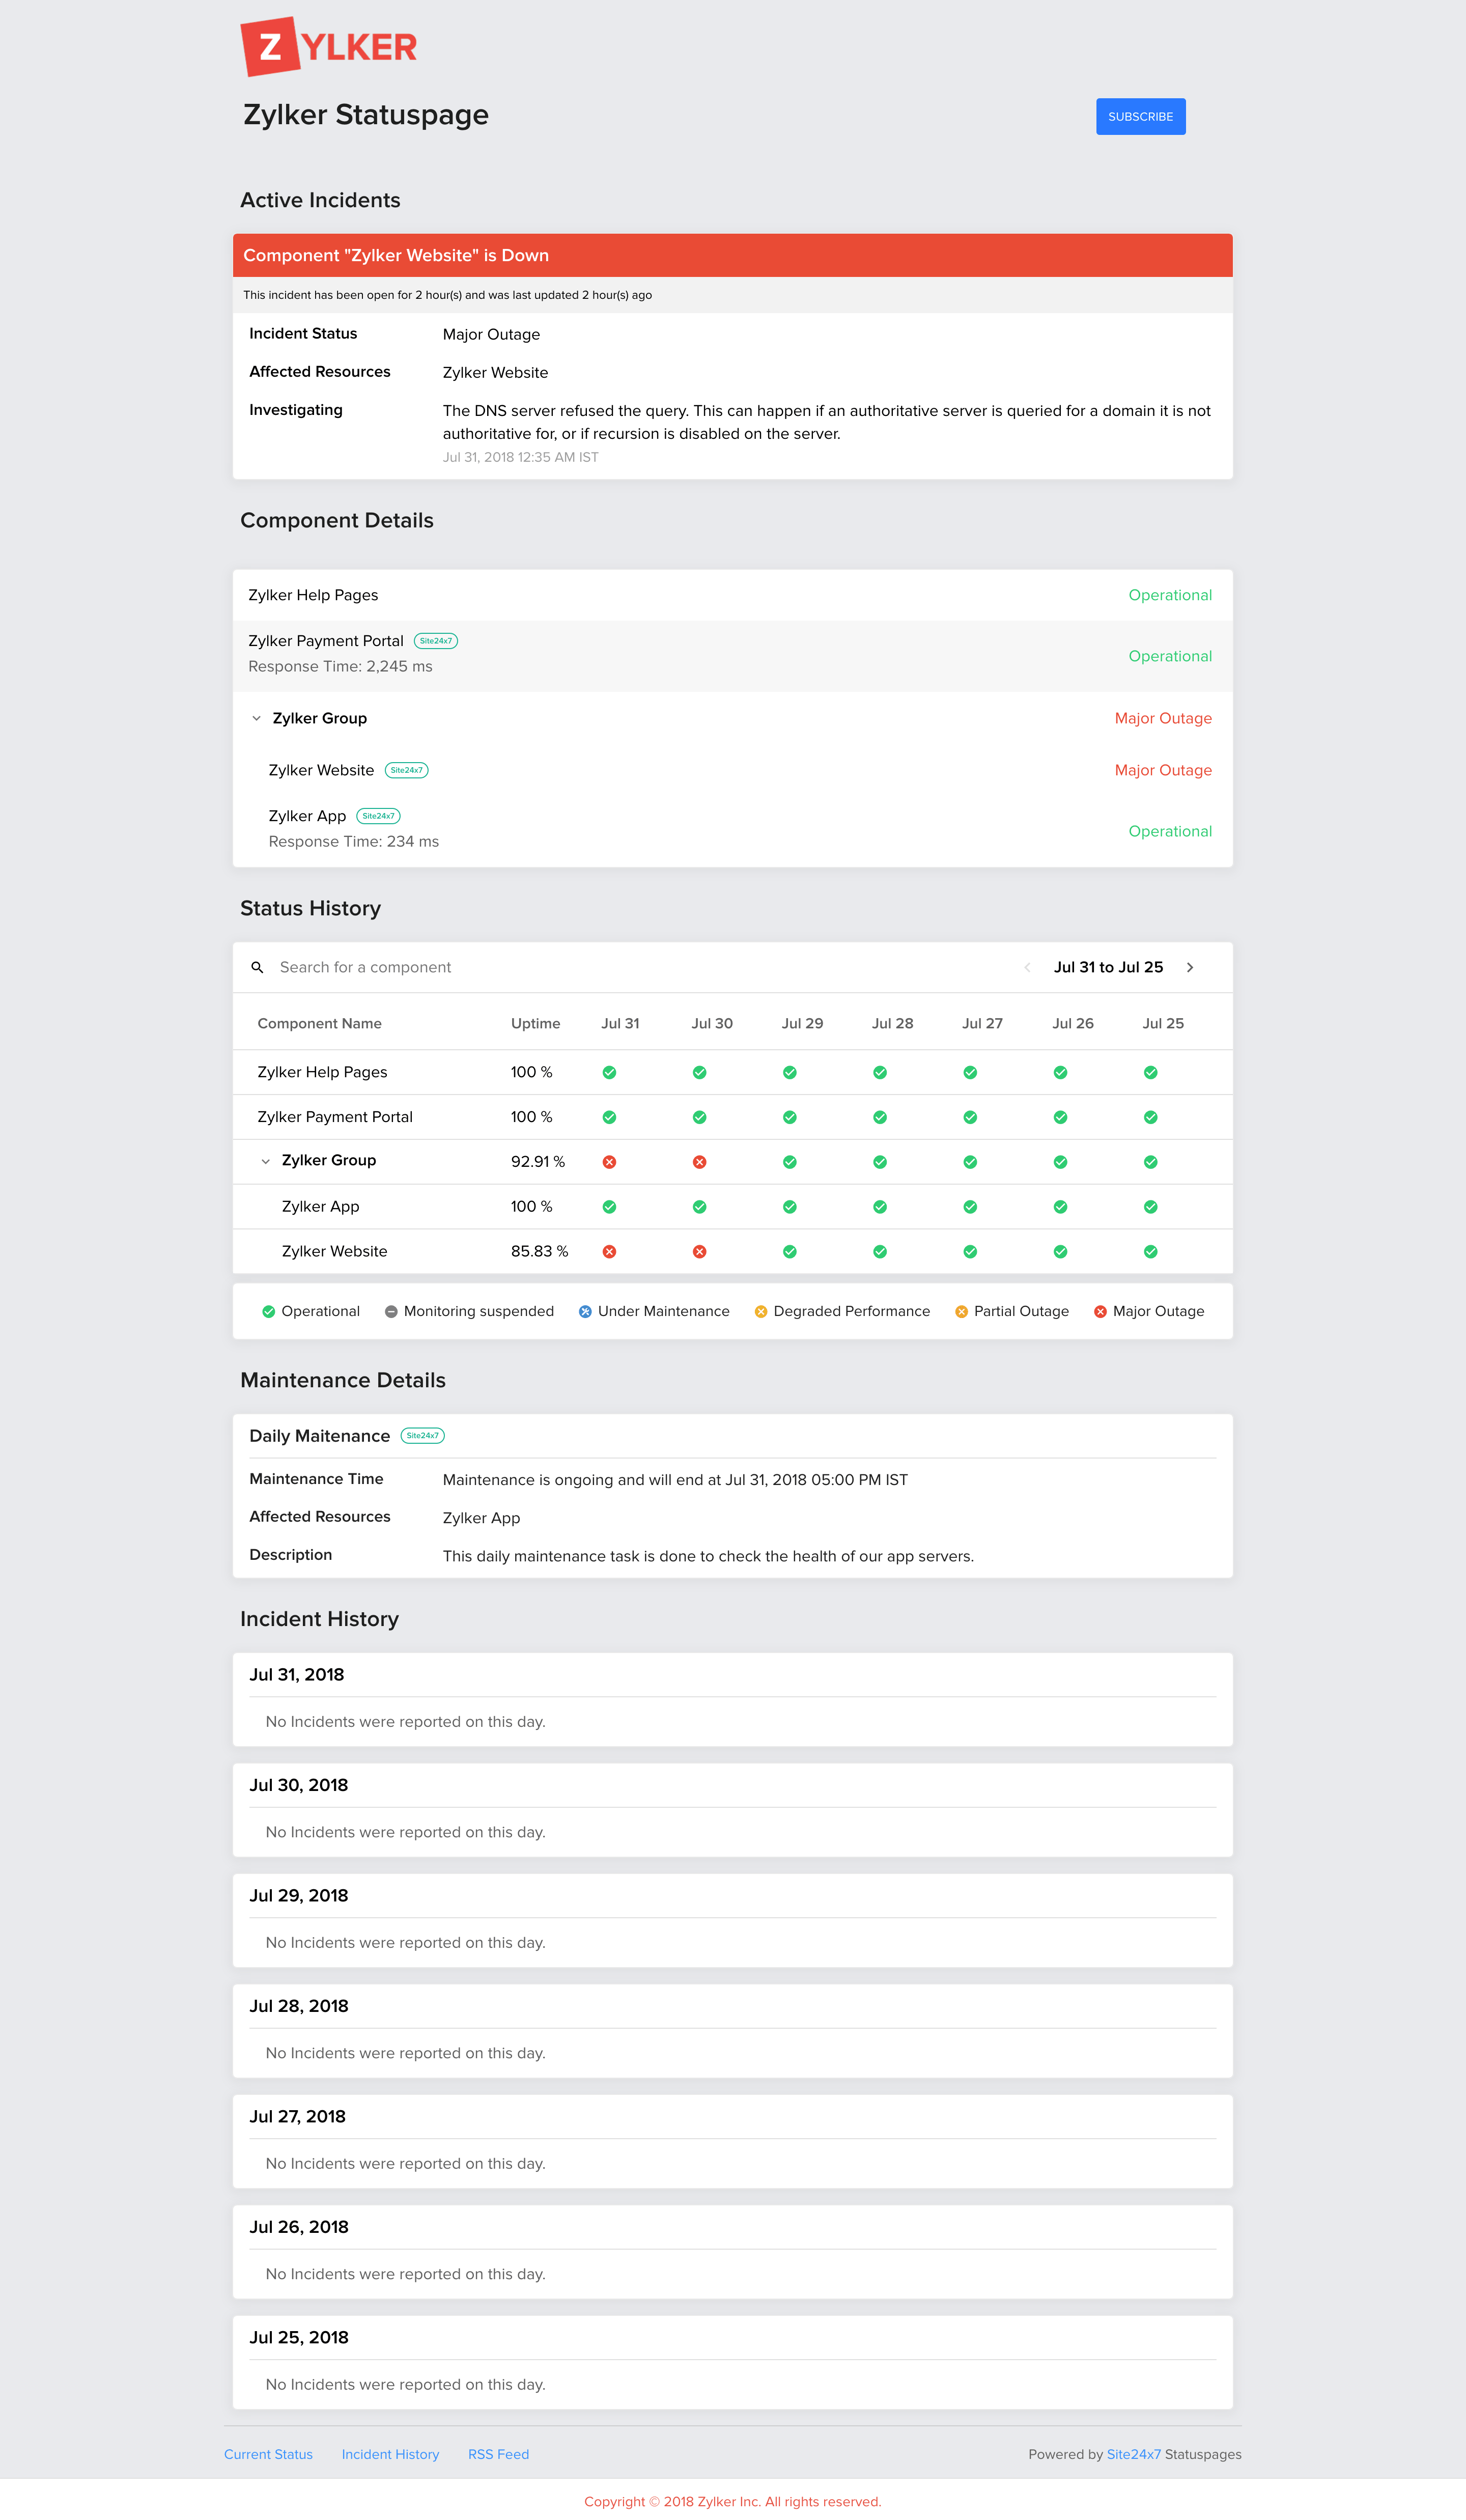Collapse Zylker Group row in Status History
Image resolution: width=1466 pixels, height=2520 pixels.
(266, 1161)
